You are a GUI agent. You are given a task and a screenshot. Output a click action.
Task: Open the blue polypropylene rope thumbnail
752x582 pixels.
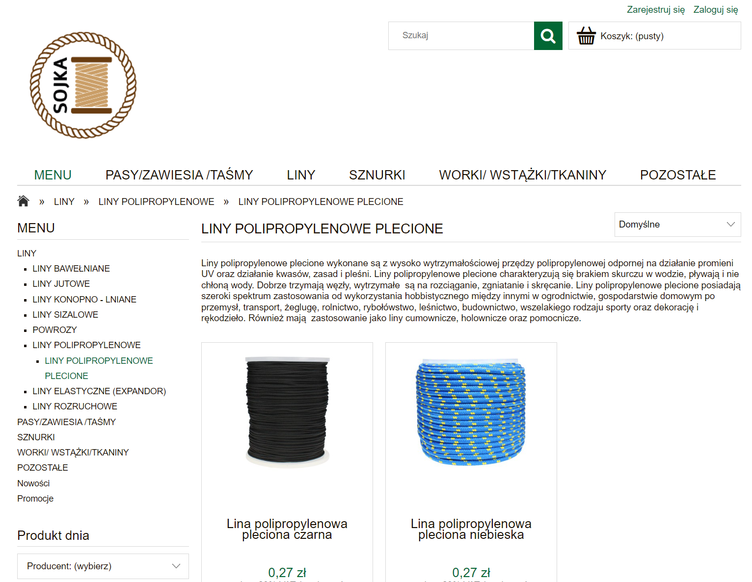pos(471,412)
